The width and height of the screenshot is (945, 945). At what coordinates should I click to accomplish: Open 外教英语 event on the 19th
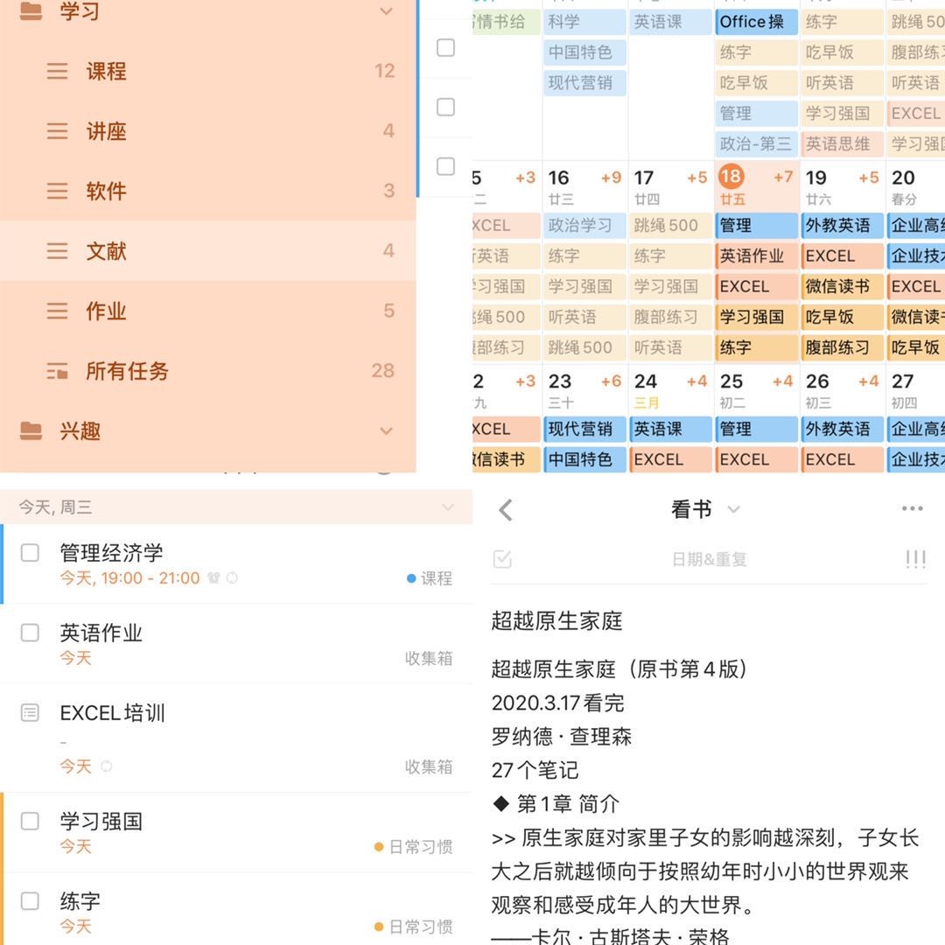click(841, 226)
